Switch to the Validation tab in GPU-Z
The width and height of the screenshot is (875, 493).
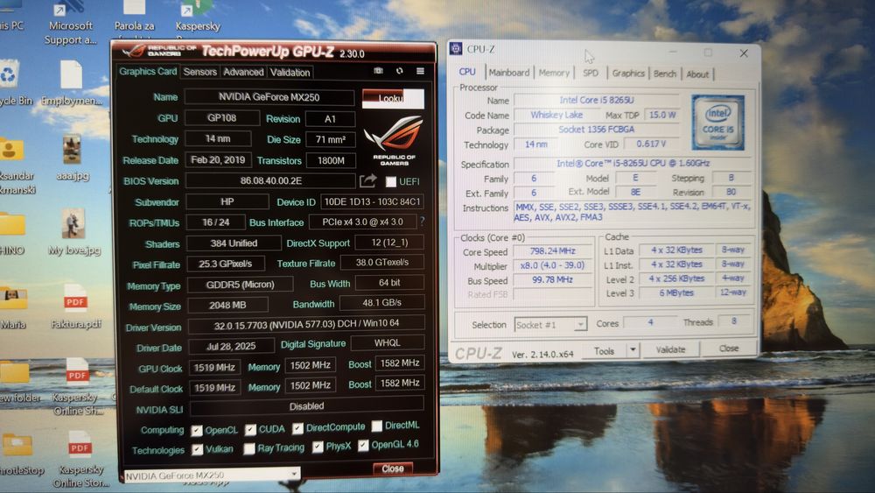click(x=290, y=73)
